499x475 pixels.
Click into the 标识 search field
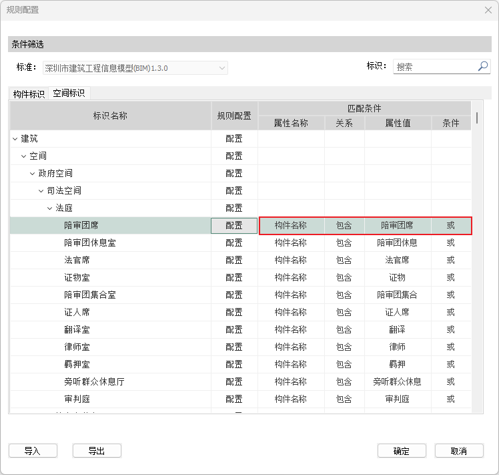pos(434,67)
